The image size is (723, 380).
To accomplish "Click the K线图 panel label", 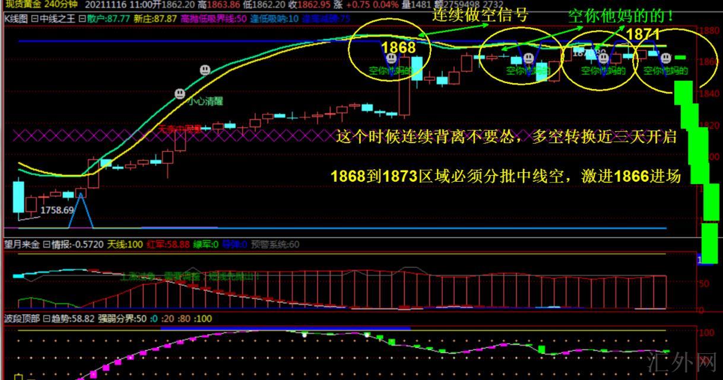I will (x=16, y=18).
